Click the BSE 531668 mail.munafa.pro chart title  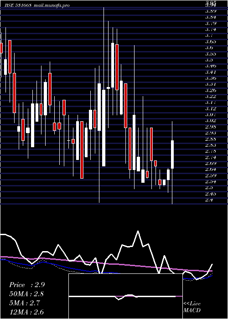click(x=37, y=5)
